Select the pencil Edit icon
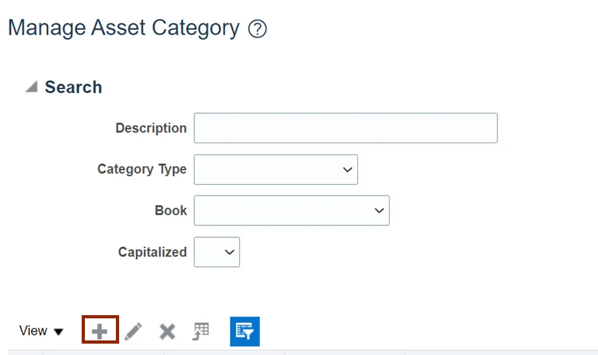The image size is (598, 355). (x=133, y=332)
